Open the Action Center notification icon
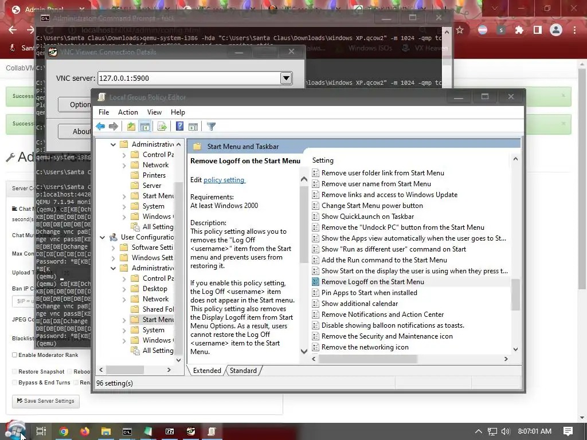The height and width of the screenshot is (440, 587). (568, 431)
